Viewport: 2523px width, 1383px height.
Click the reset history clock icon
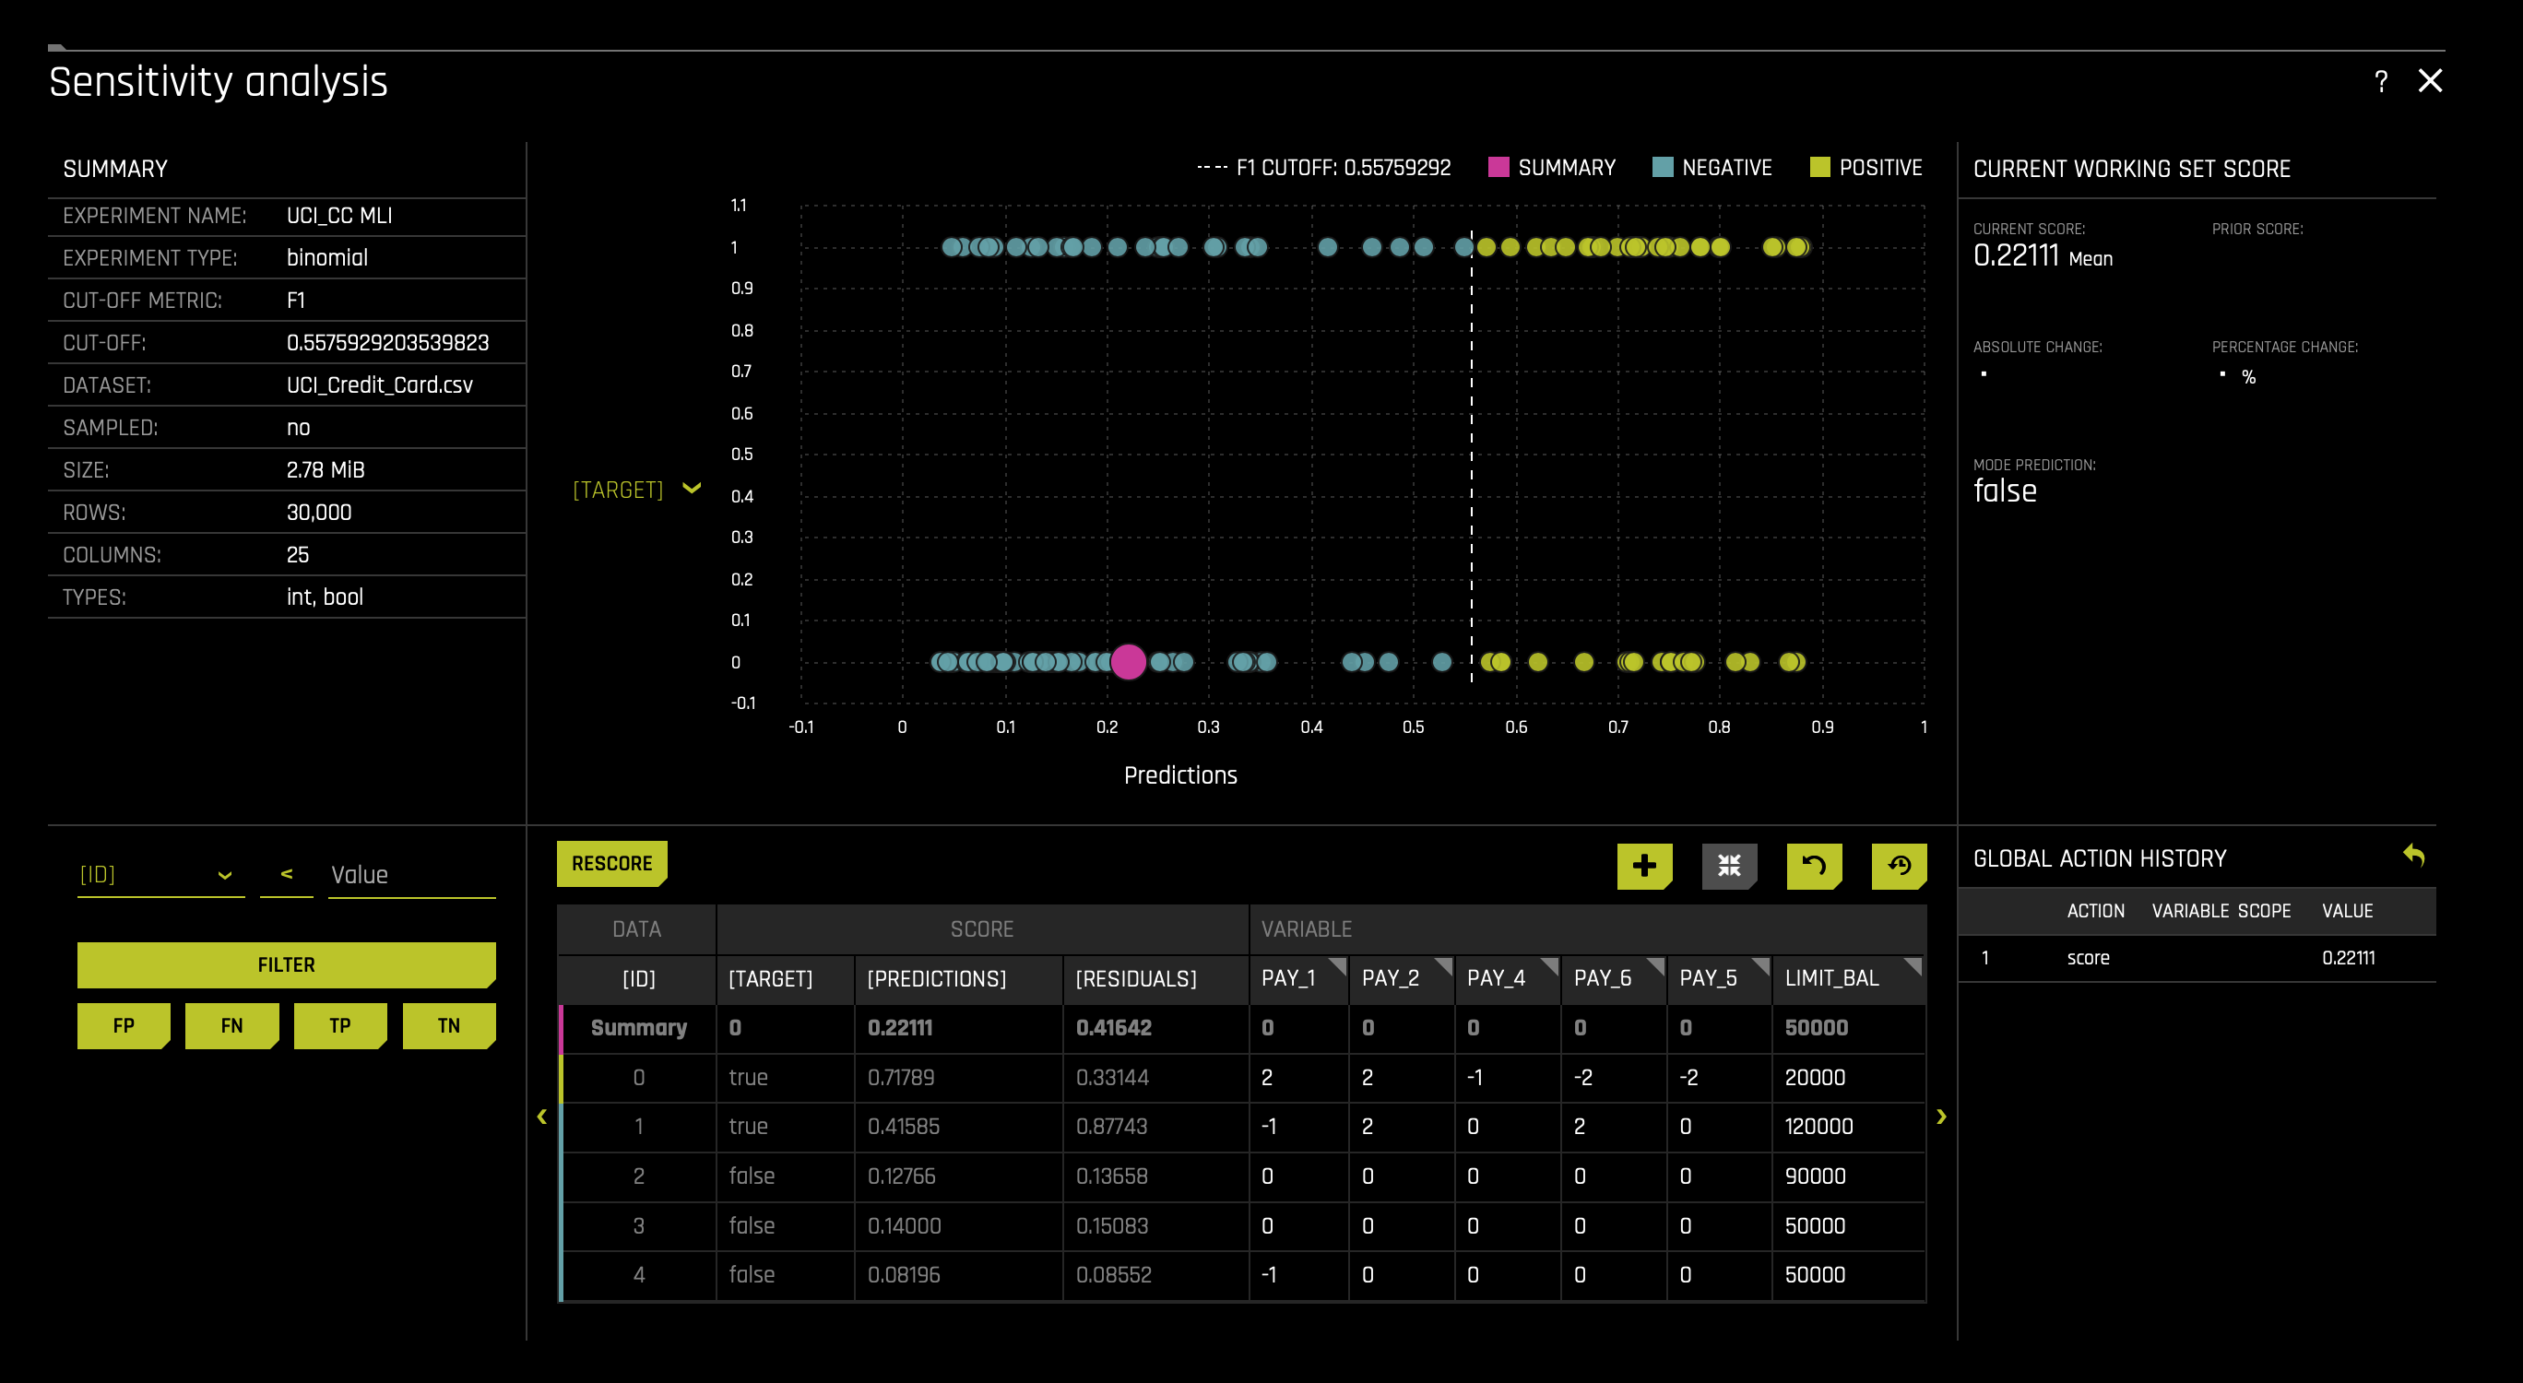click(1899, 865)
